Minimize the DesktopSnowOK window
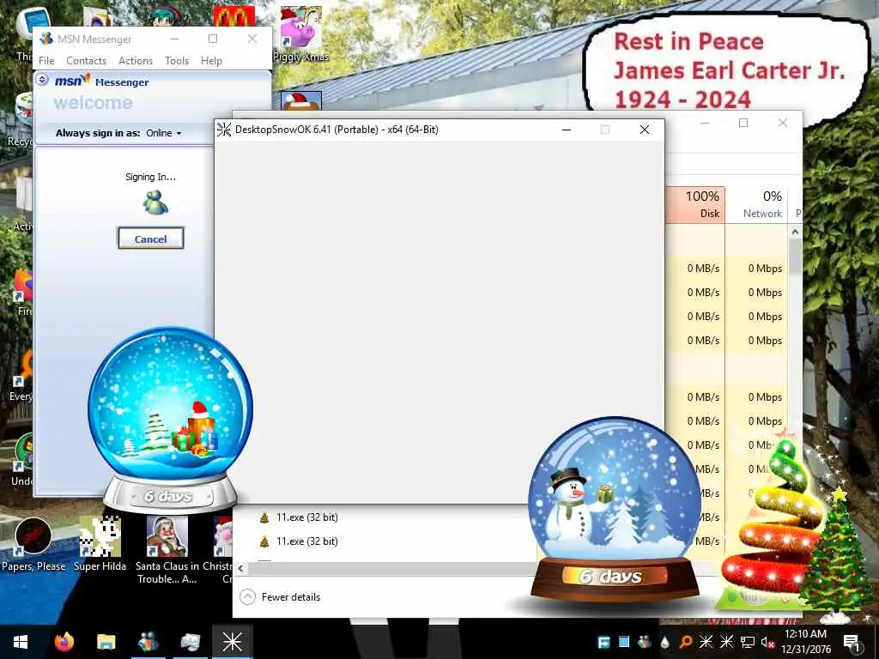This screenshot has height=659, width=879. coord(567,130)
